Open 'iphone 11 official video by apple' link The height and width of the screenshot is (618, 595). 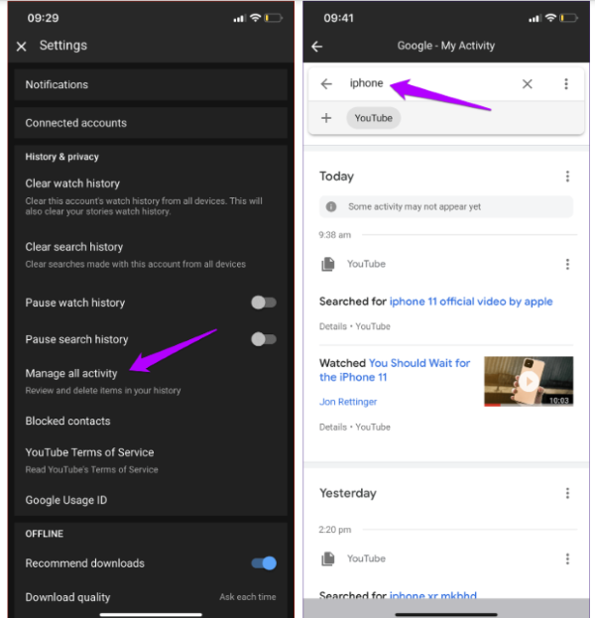click(471, 302)
